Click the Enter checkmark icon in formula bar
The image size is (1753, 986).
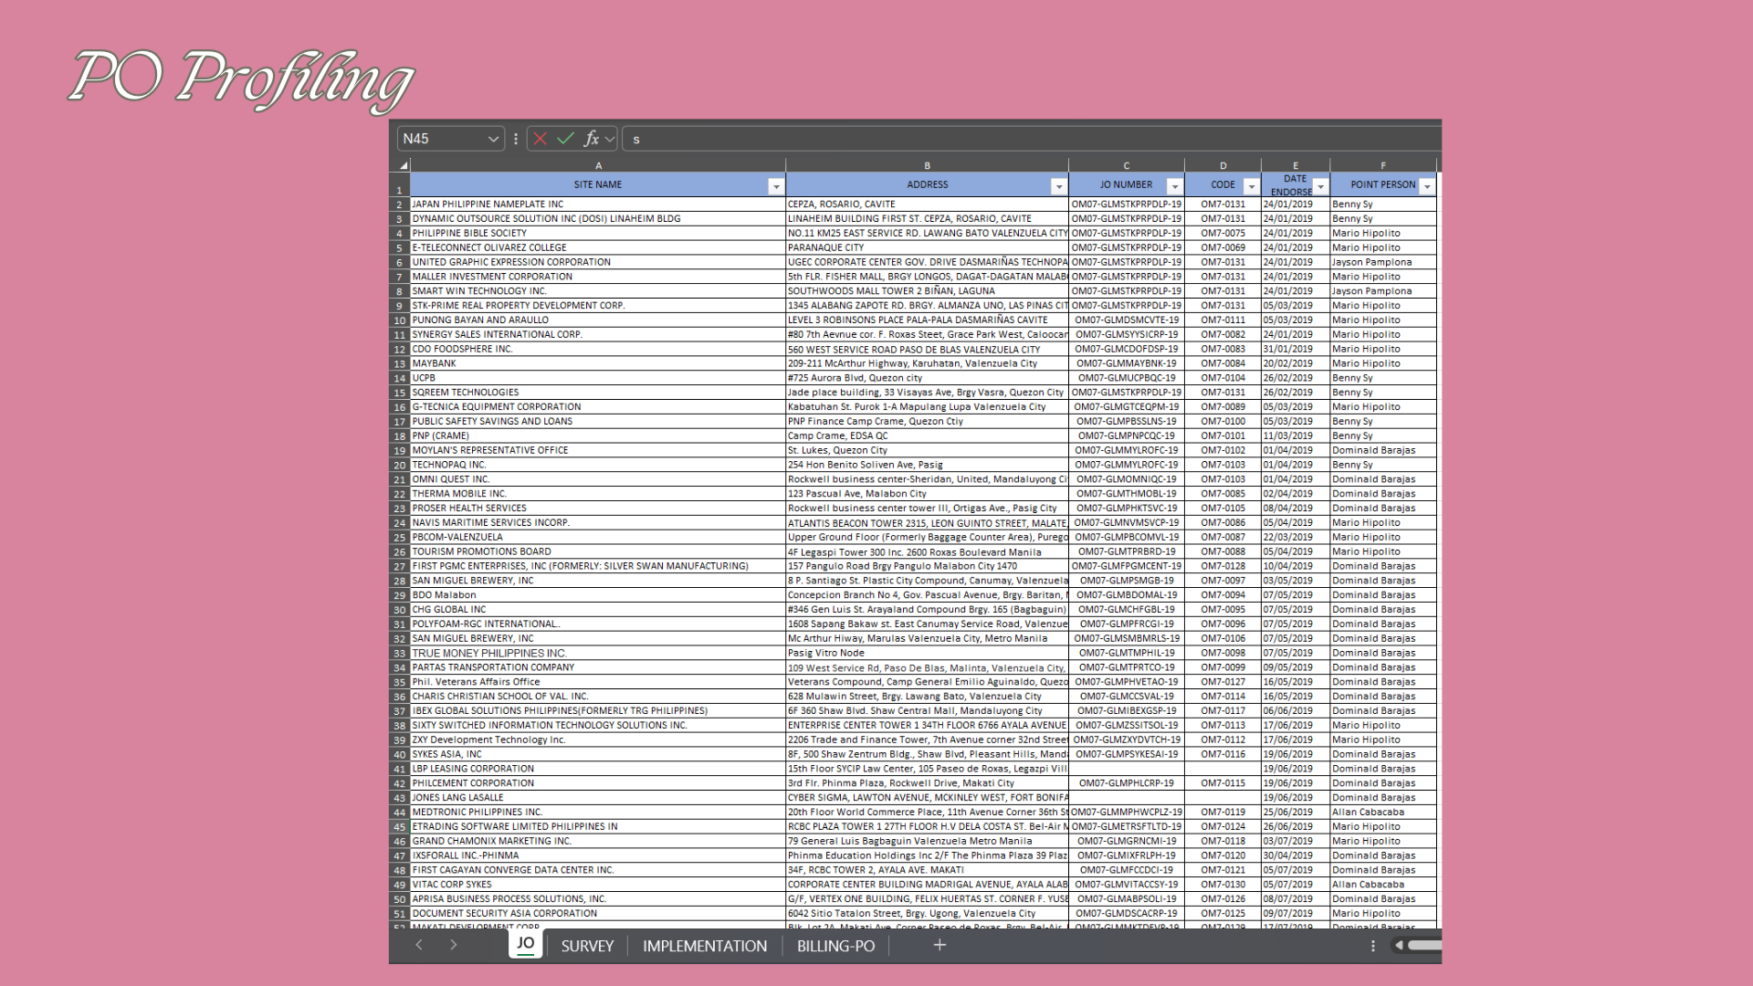pyautogui.click(x=565, y=139)
